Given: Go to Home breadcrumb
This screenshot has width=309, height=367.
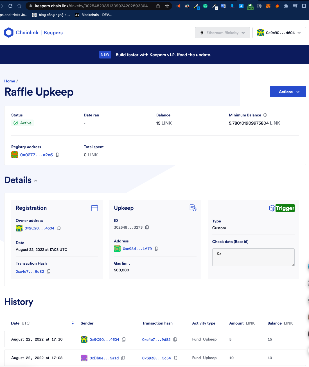Looking at the screenshot, I should 10,81.
